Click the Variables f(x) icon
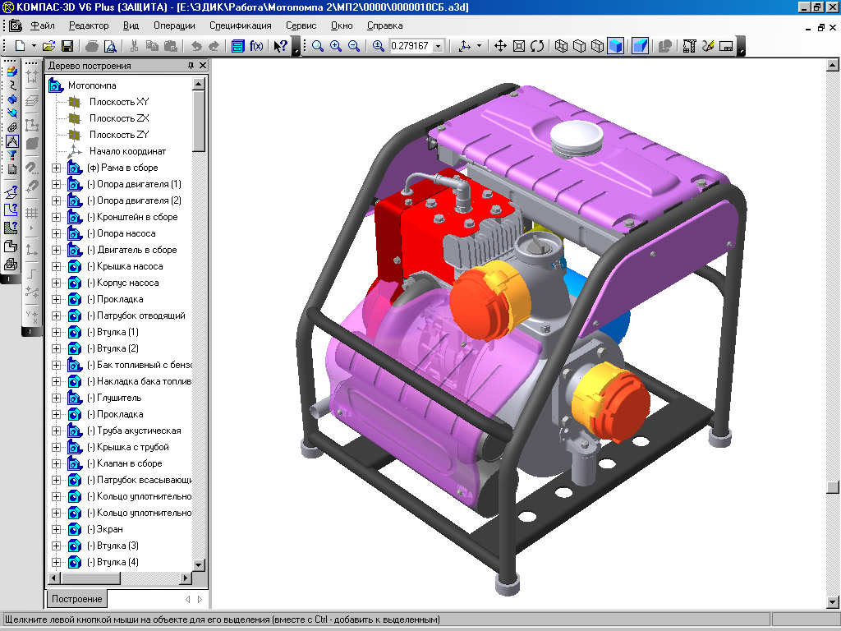The height and width of the screenshot is (631, 841). pyautogui.click(x=256, y=46)
